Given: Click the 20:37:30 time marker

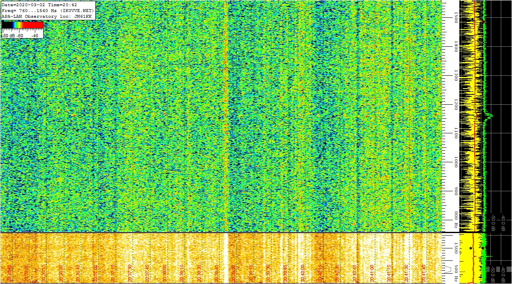Looking at the screenshot, I should [131, 272].
